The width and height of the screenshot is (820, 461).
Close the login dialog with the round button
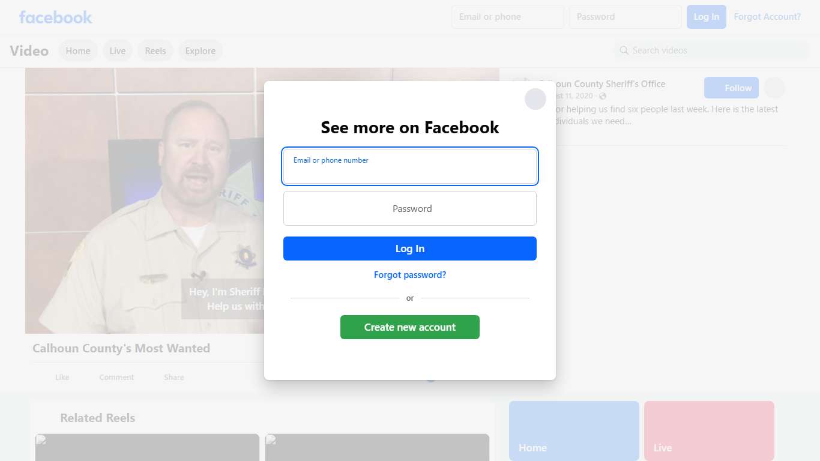pos(535,99)
